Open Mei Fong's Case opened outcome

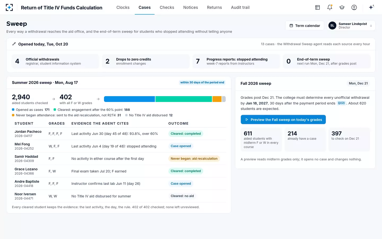[x=181, y=146]
